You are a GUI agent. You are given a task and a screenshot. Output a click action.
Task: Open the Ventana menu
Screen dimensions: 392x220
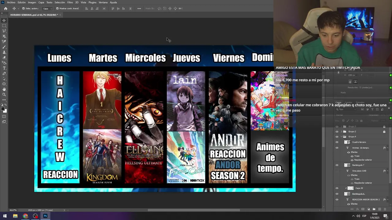[103, 2]
